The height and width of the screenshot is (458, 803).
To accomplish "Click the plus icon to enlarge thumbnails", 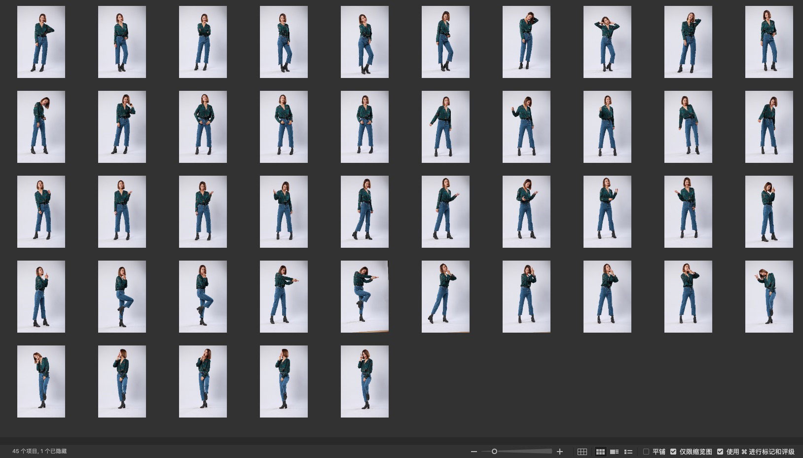I will (x=560, y=452).
